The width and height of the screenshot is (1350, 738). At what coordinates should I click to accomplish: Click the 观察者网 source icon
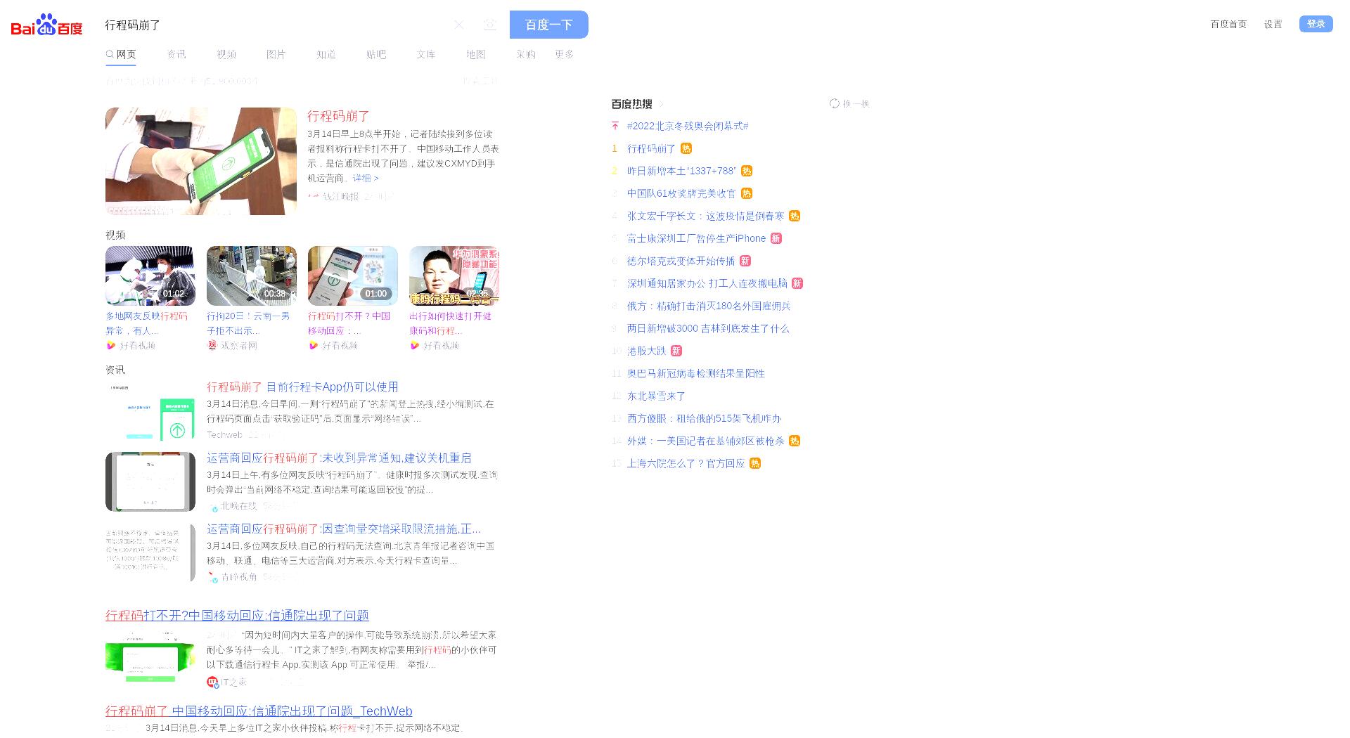(212, 346)
